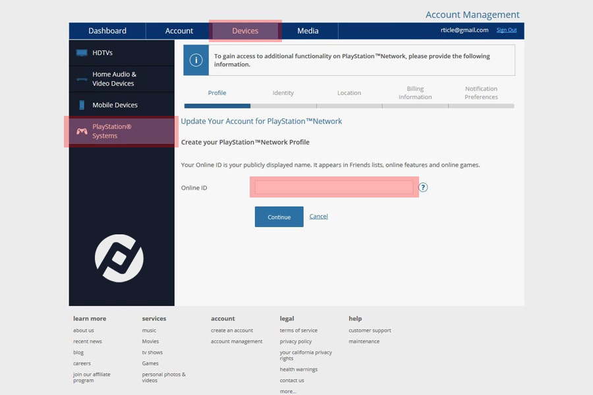The height and width of the screenshot is (395, 593).
Task: Select the Location step
Action: [349, 93]
